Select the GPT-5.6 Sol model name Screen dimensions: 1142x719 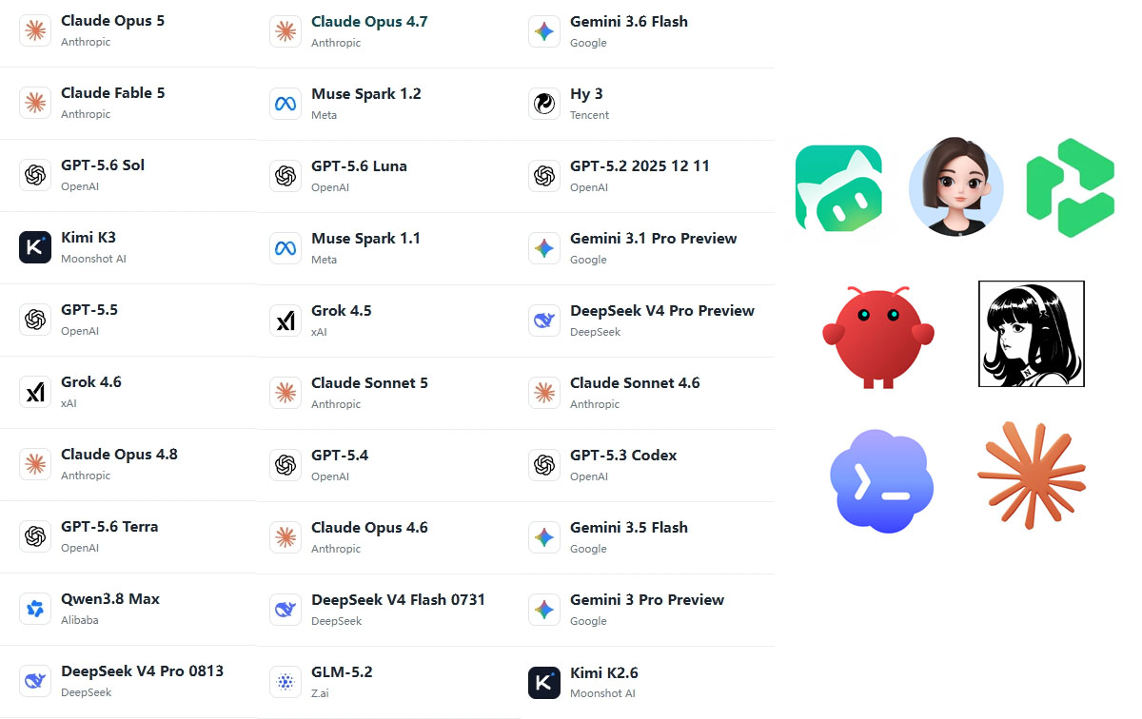pyautogui.click(x=103, y=165)
